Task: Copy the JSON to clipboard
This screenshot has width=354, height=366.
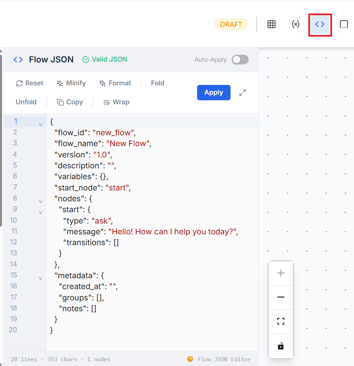Action: click(70, 102)
